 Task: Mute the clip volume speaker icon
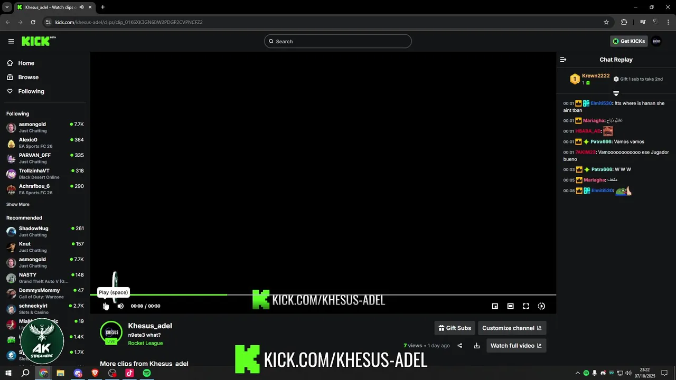pos(120,306)
